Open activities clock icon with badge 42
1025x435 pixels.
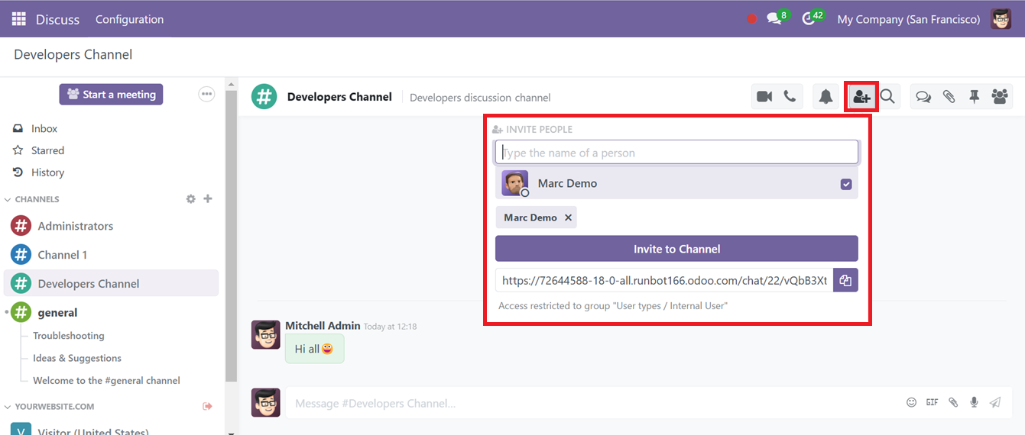811,19
